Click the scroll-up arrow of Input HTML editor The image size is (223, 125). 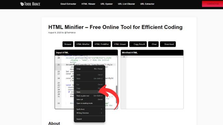pos(117,57)
